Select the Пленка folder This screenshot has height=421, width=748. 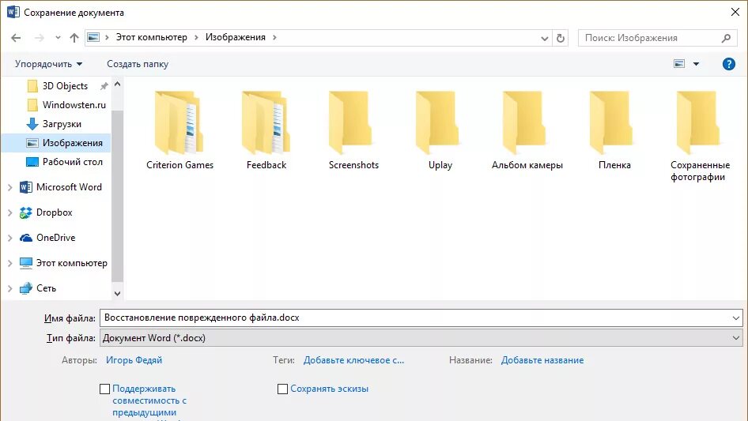click(614, 130)
